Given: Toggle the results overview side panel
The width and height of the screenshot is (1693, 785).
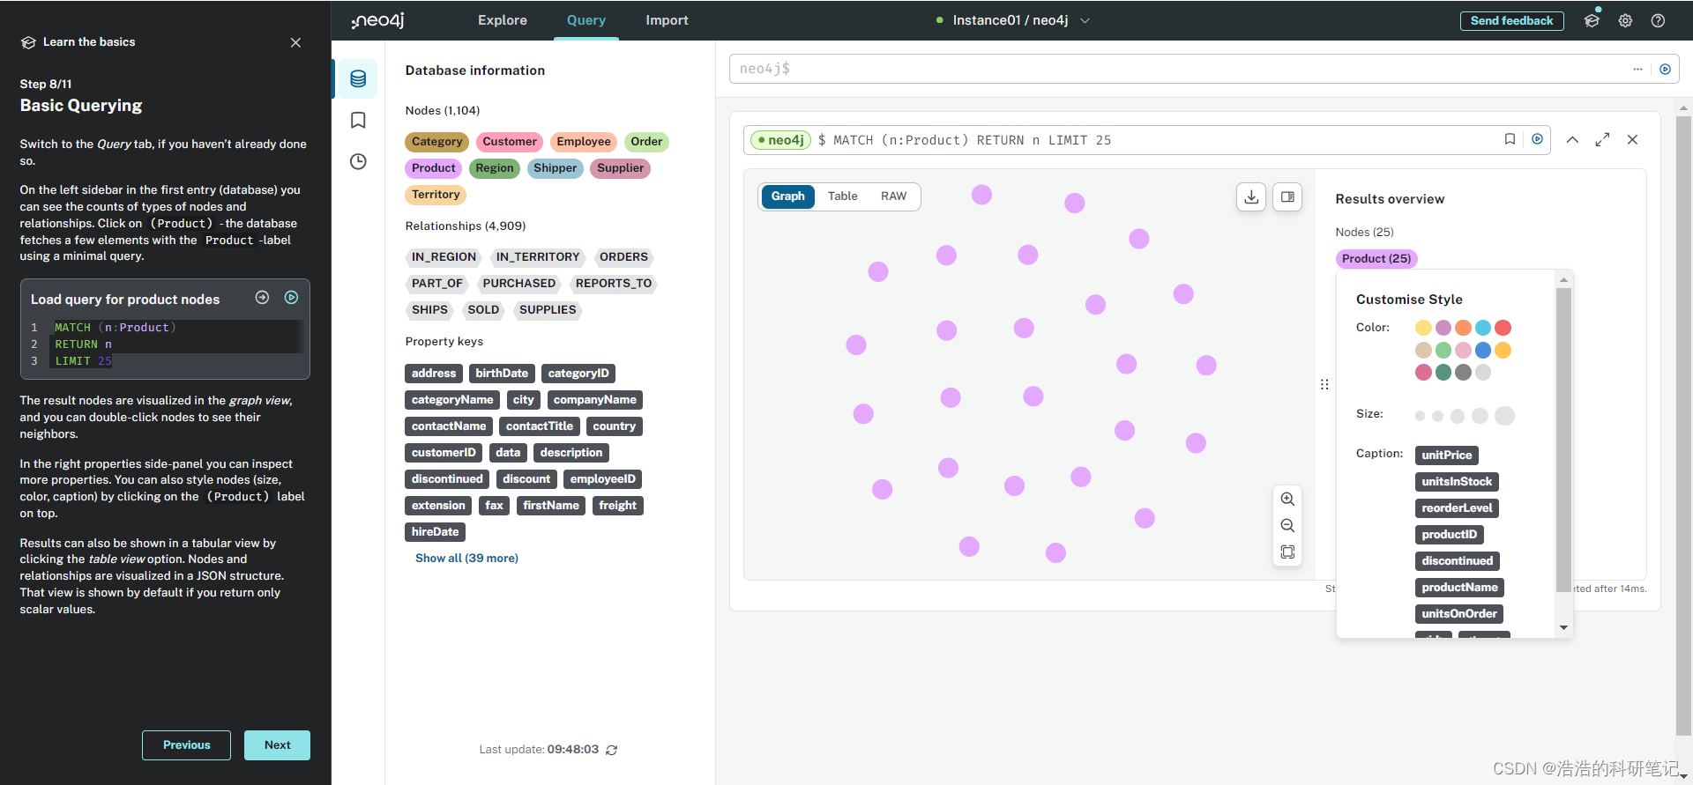Looking at the screenshot, I should pyautogui.click(x=1287, y=196).
